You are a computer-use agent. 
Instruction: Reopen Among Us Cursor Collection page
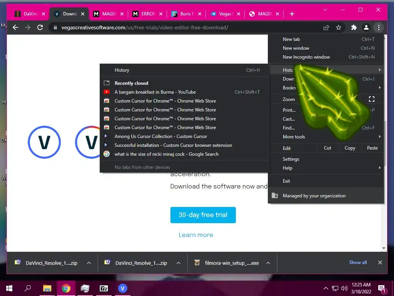(184, 136)
